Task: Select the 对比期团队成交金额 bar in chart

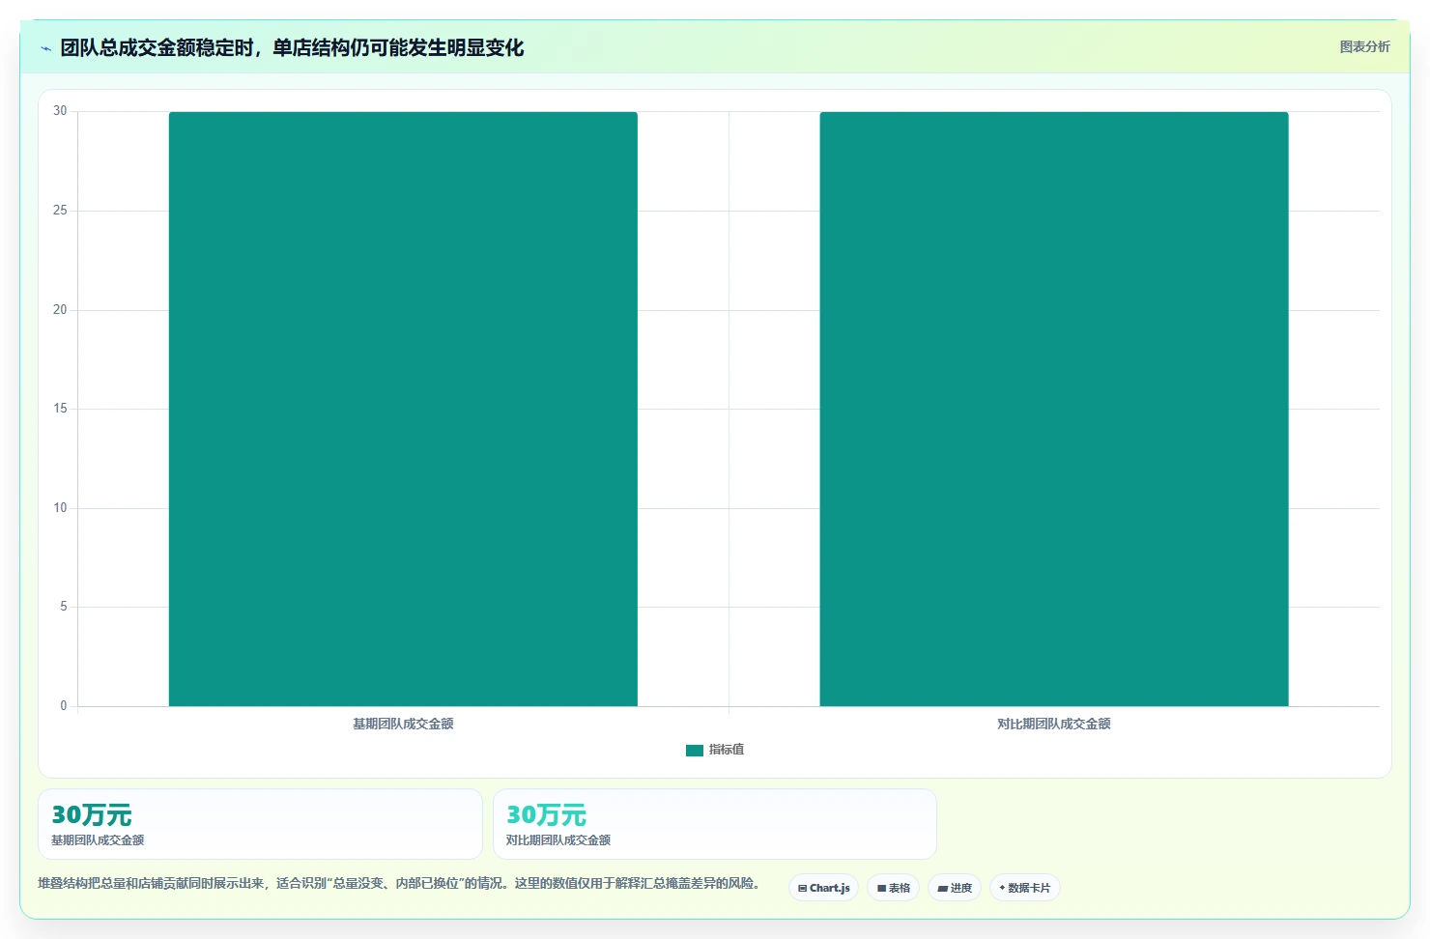Action: [x=1054, y=409]
